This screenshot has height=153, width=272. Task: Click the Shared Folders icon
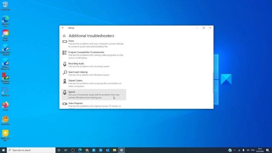65,81
